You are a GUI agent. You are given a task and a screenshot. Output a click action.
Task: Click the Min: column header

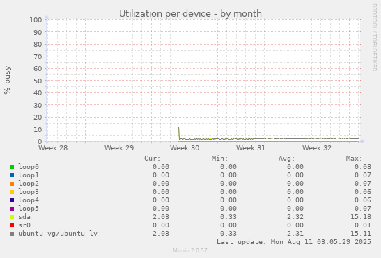click(219, 159)
